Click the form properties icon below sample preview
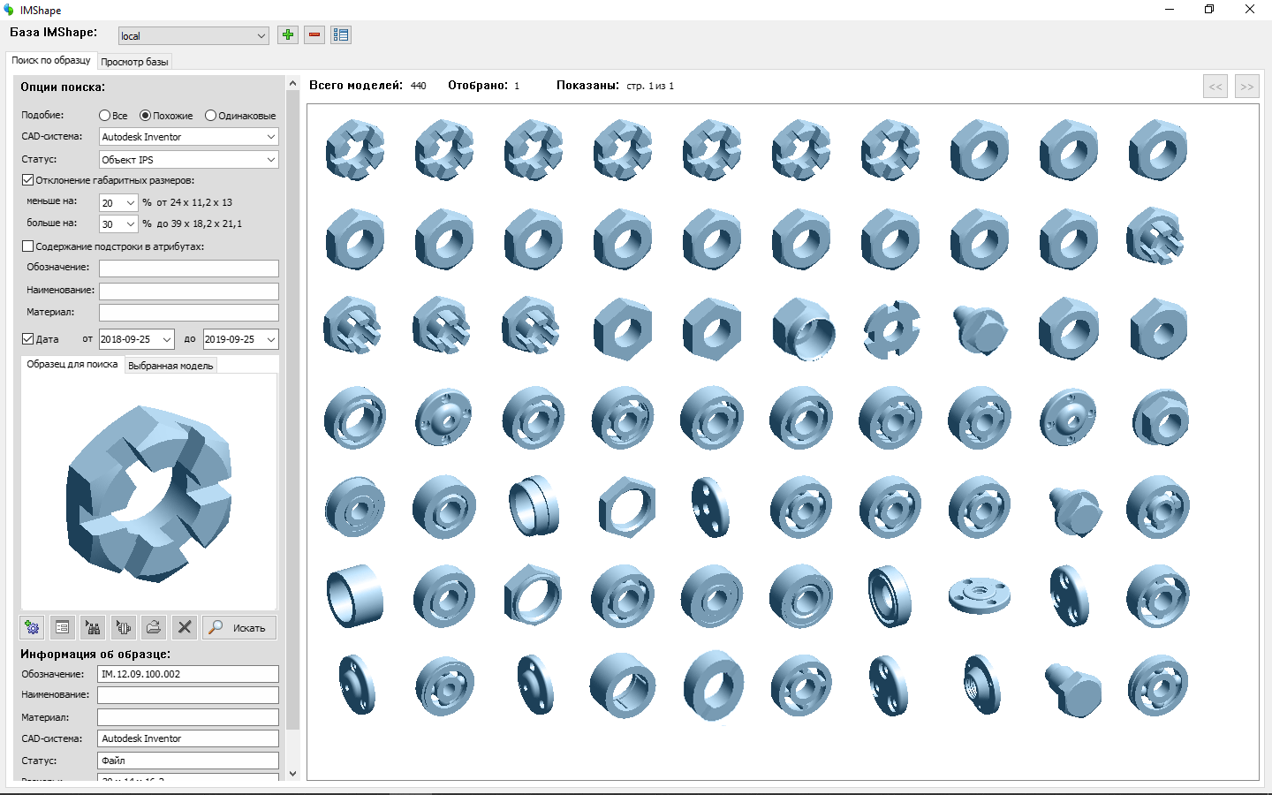Viewport: 1272px width, 795px height. 63,627
